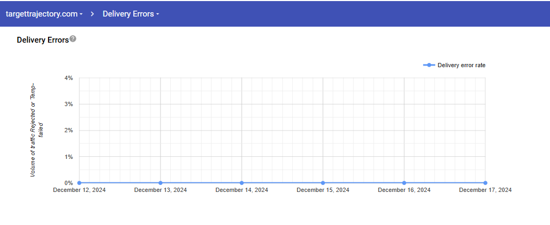Viewport: 550px width, 225px height.
Task: Click the breadcrumb chevron separator in header
Action: pos(92,14)
